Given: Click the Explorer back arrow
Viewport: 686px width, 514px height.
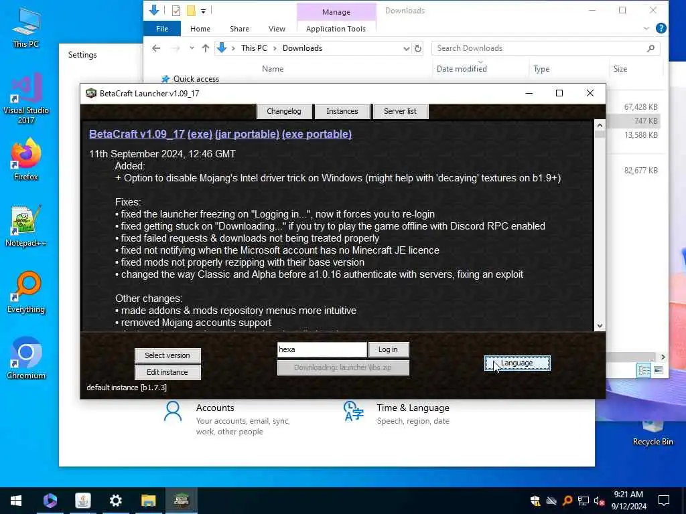Looking at the screenshot, I should [156, 48].
